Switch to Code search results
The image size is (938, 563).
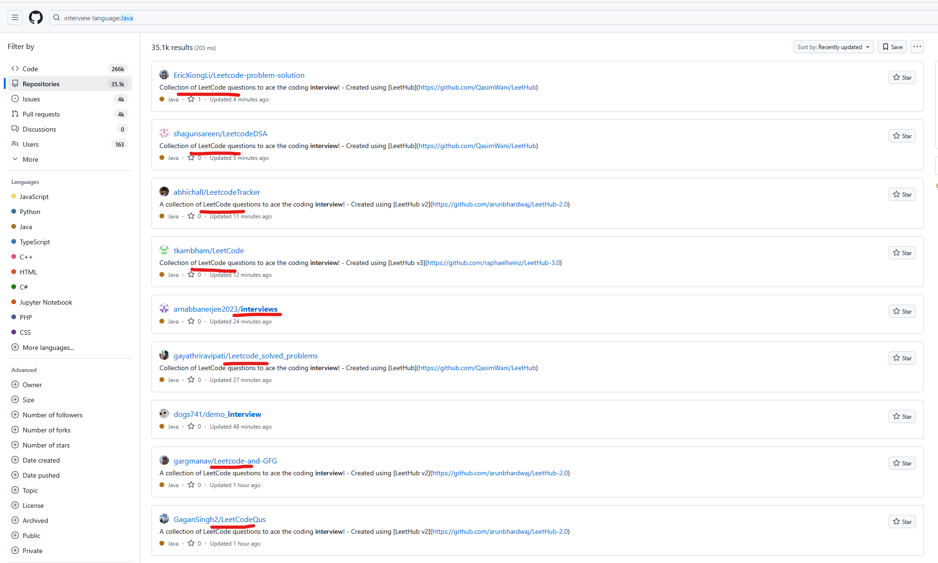click(x=30, y=69)
